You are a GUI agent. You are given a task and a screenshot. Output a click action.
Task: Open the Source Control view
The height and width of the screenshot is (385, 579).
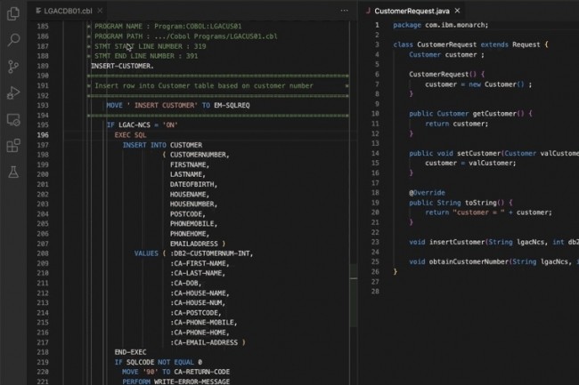pyautogui.click(x=13, y=66)
